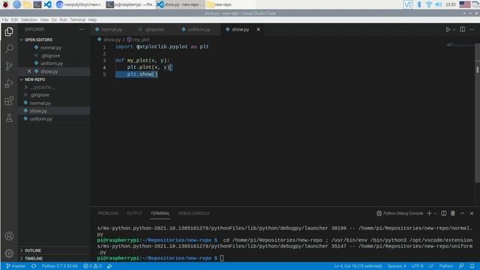
Task: Create a new terminal with plus icon
Action: (x=429, y=213)
